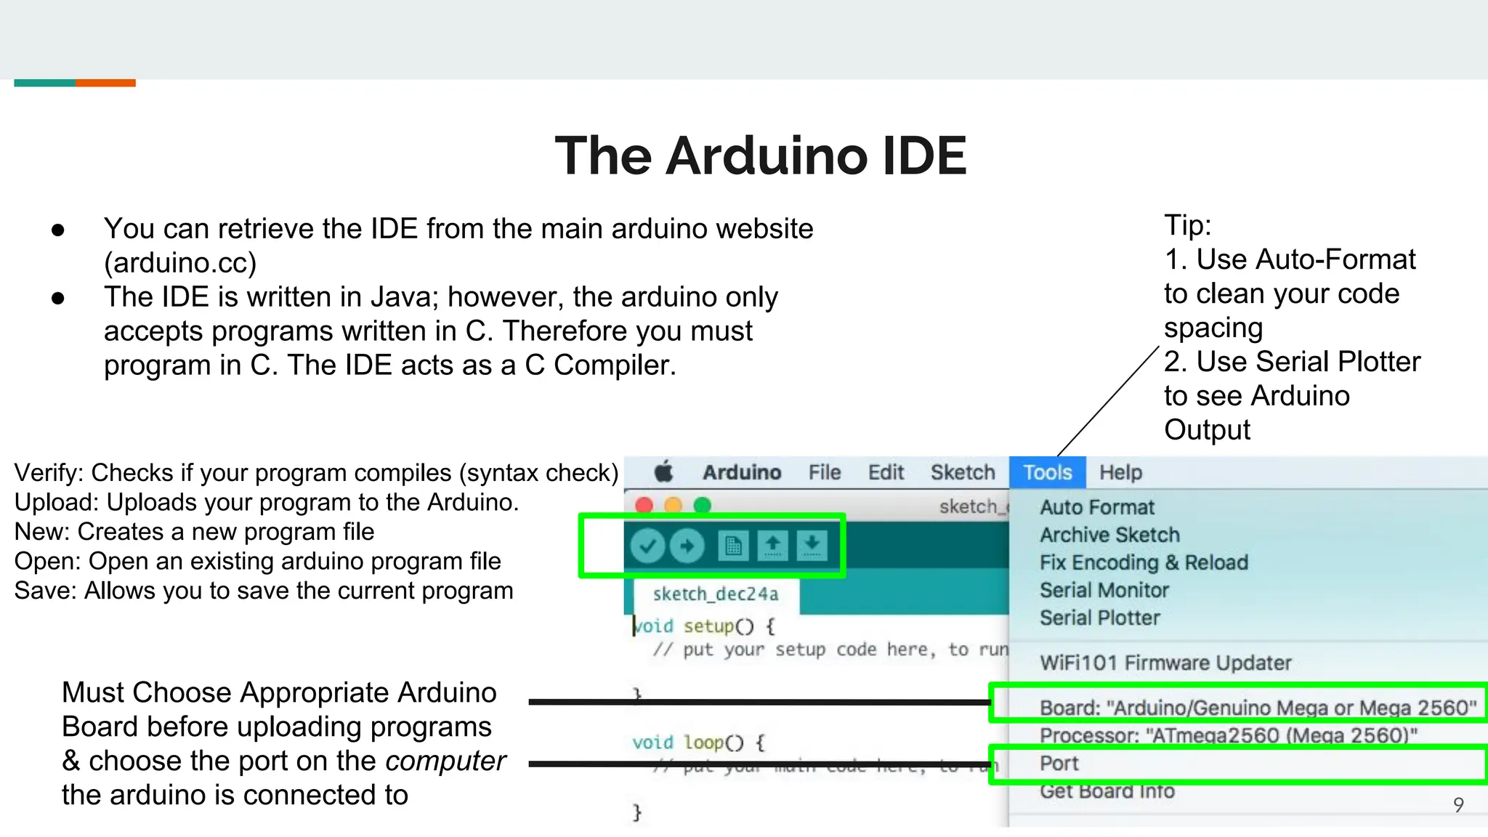Expand the Processor ATmega2560 submenu
The image size is (1488, 837).
coord(1228,735)
